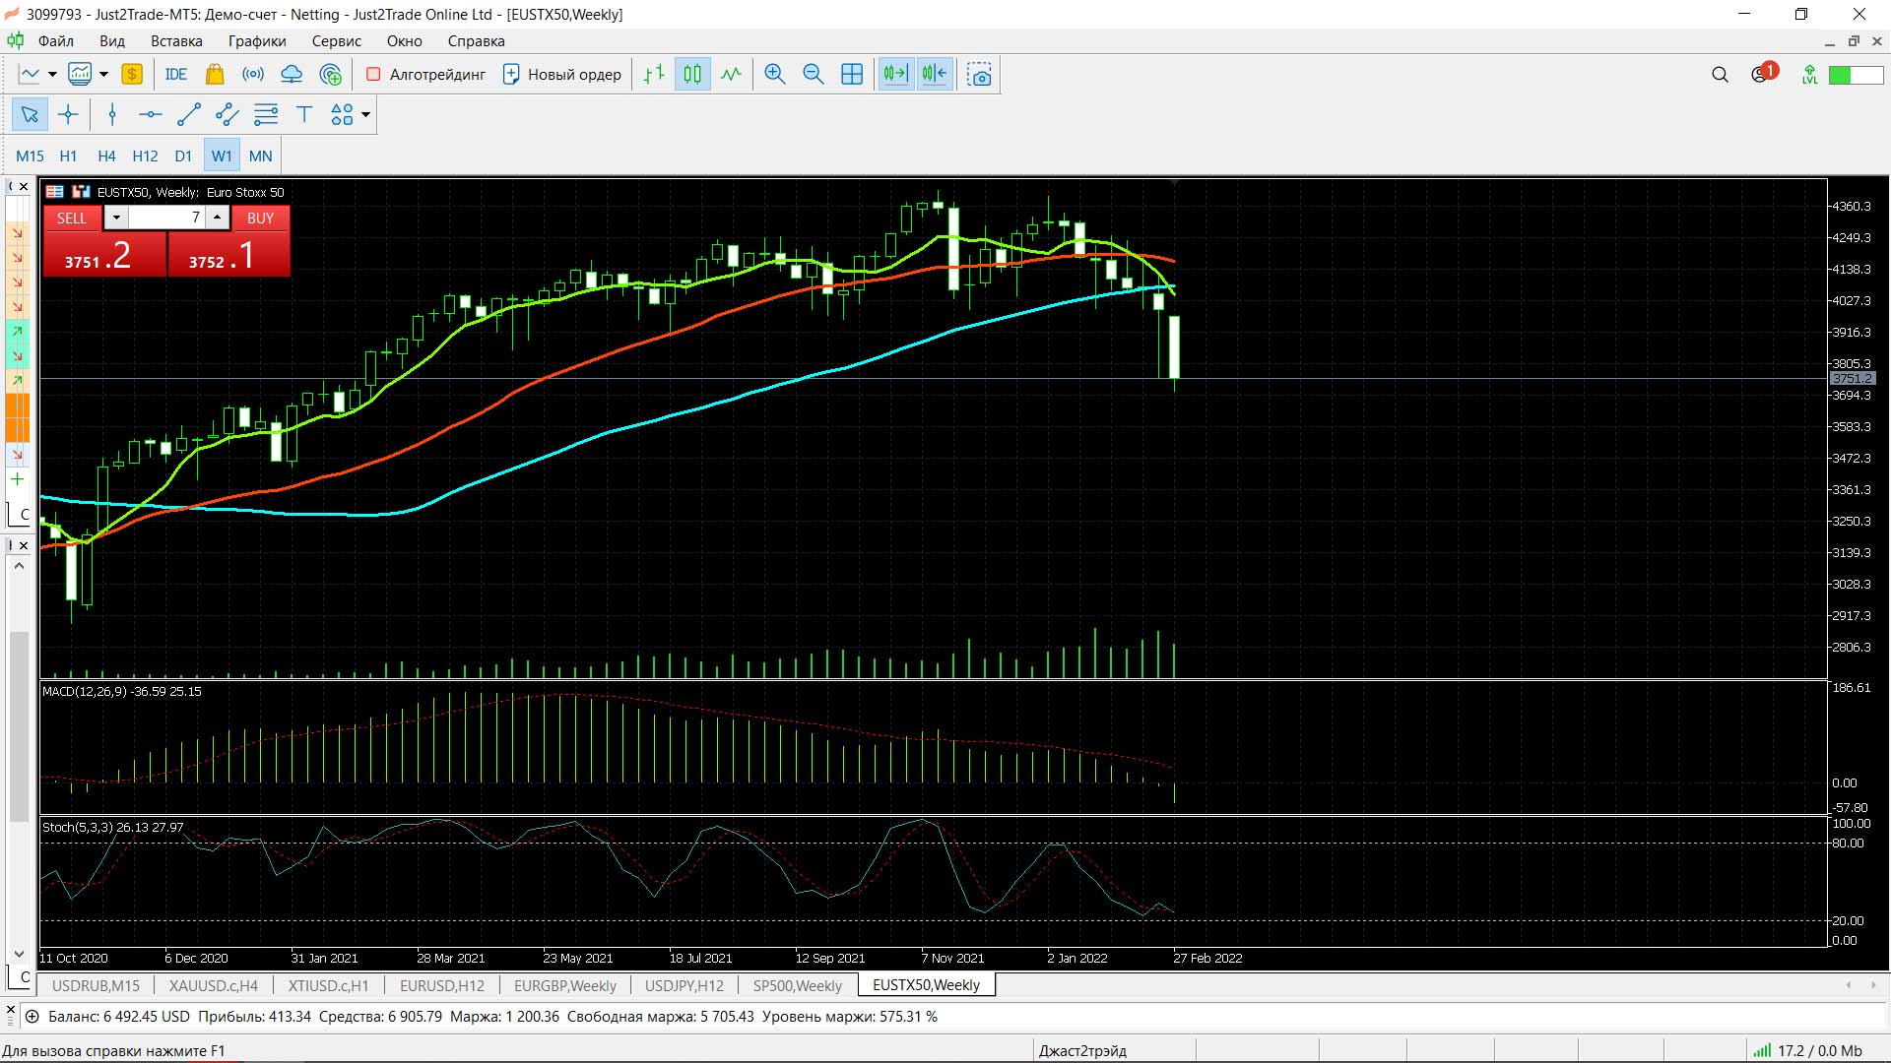Click the radar-with-plus icon
Viewport: 1891px width, 1063px height.
point(331,74)
